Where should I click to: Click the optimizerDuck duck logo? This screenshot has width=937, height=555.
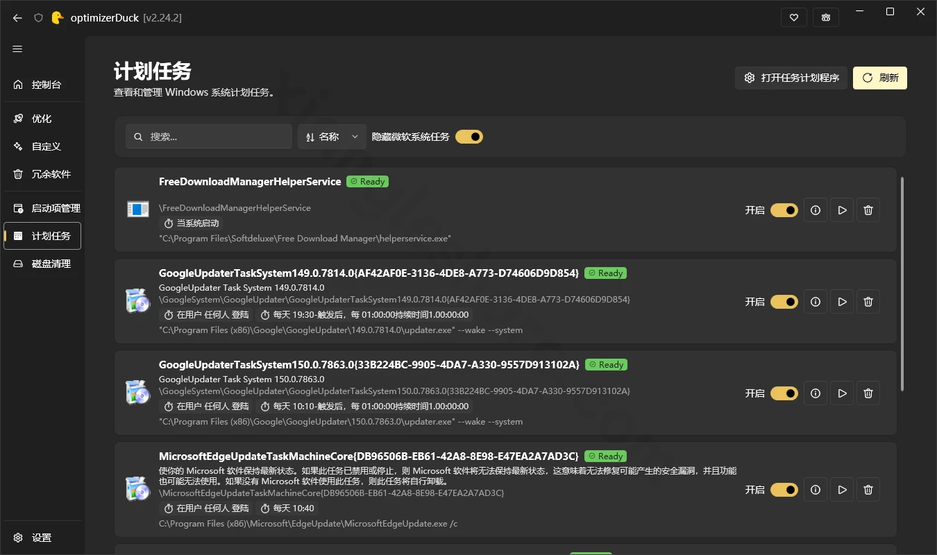click(x=58, y=18)
